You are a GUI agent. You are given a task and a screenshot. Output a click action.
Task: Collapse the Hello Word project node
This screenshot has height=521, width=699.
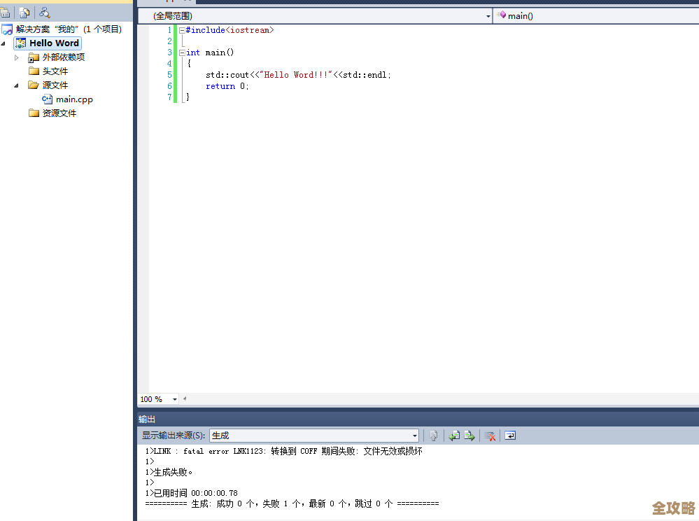click(3, 43)
